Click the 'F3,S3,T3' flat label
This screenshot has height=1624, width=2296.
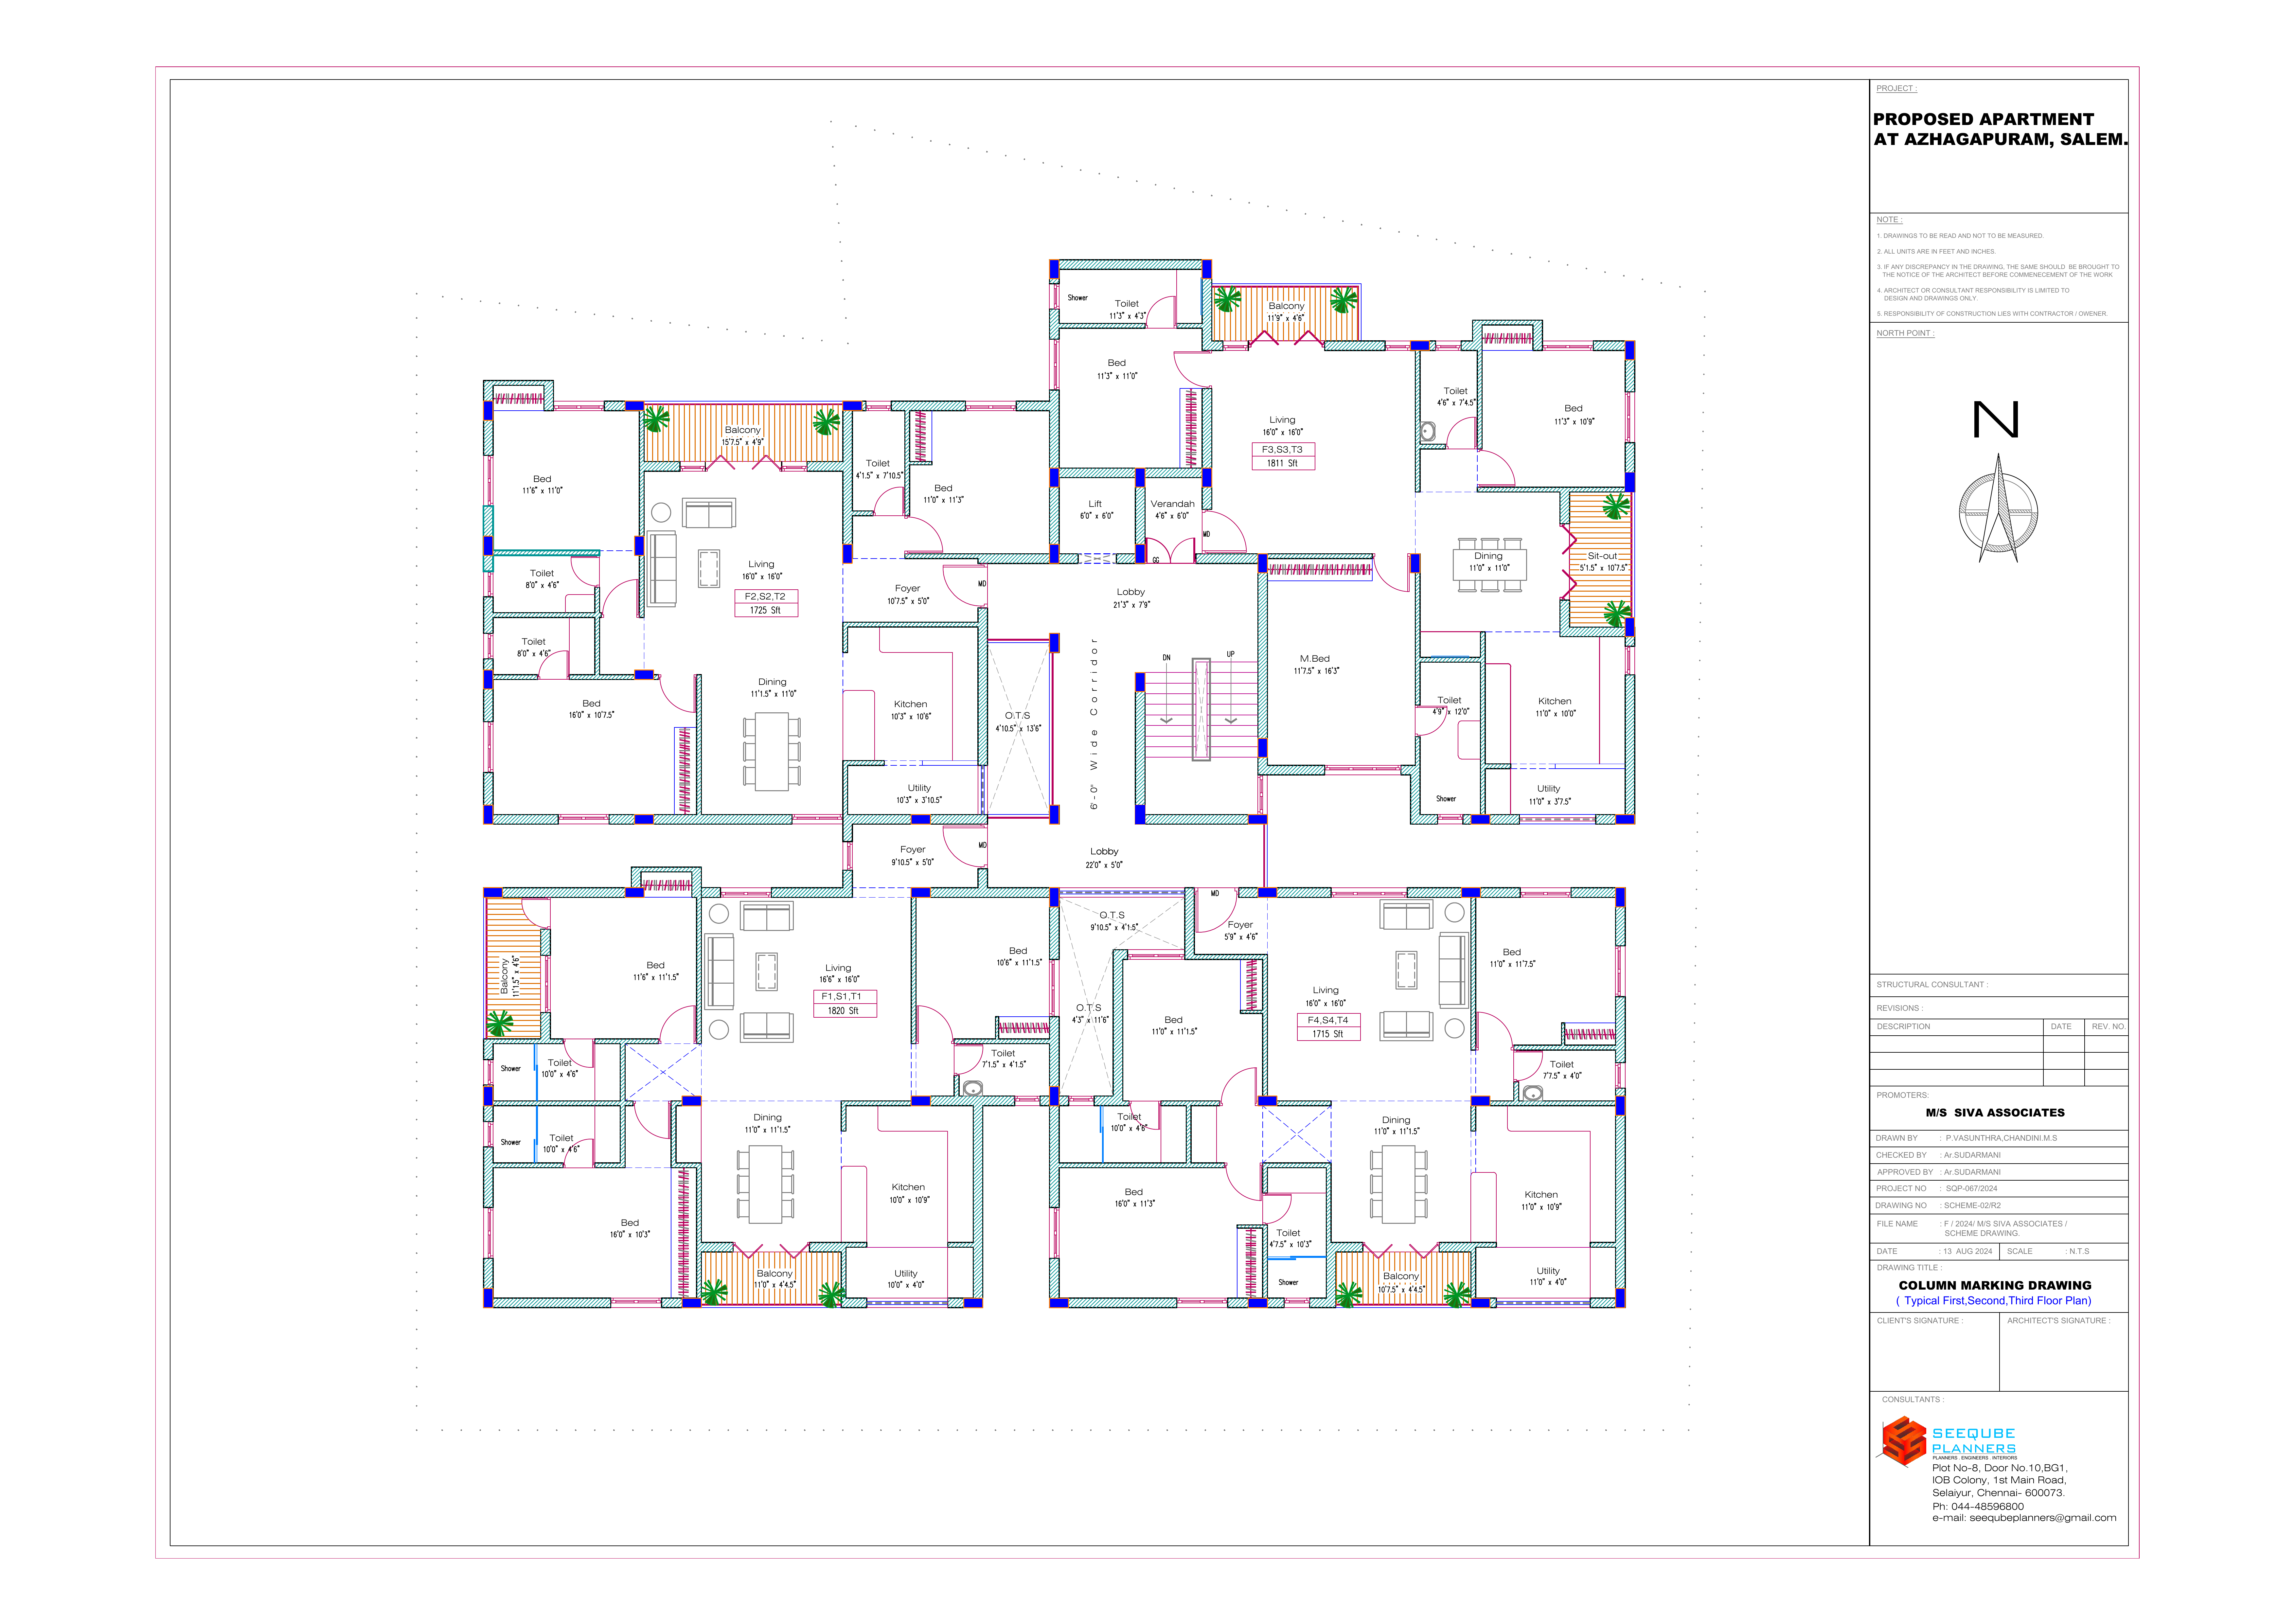[1282, 450]
